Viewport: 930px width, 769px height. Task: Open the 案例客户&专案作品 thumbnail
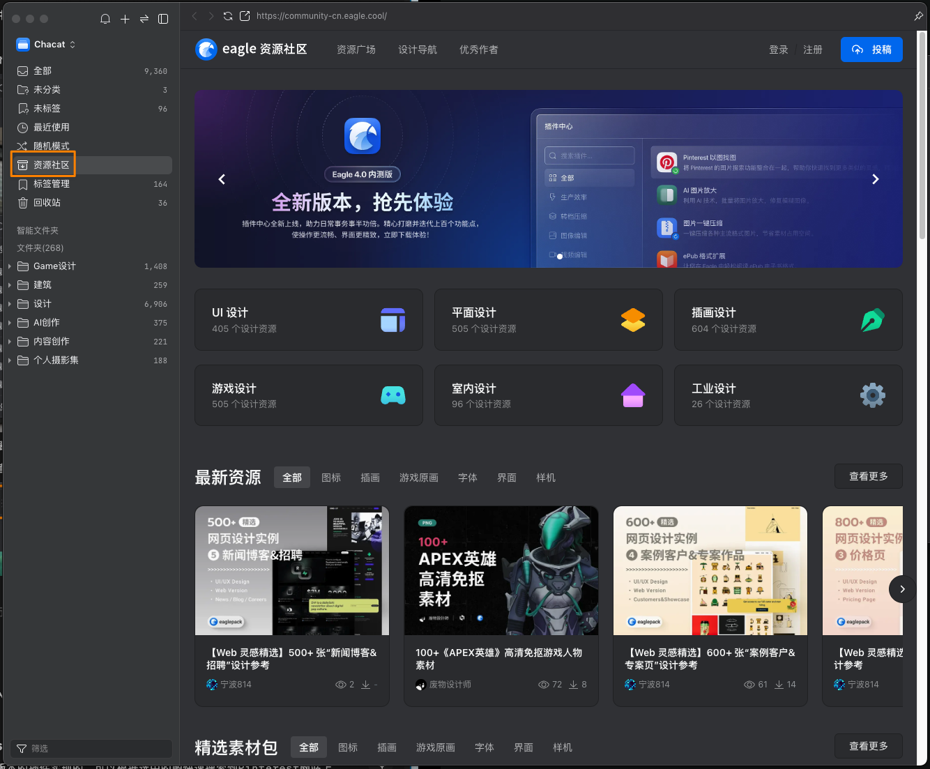click(x=710, y=571)
